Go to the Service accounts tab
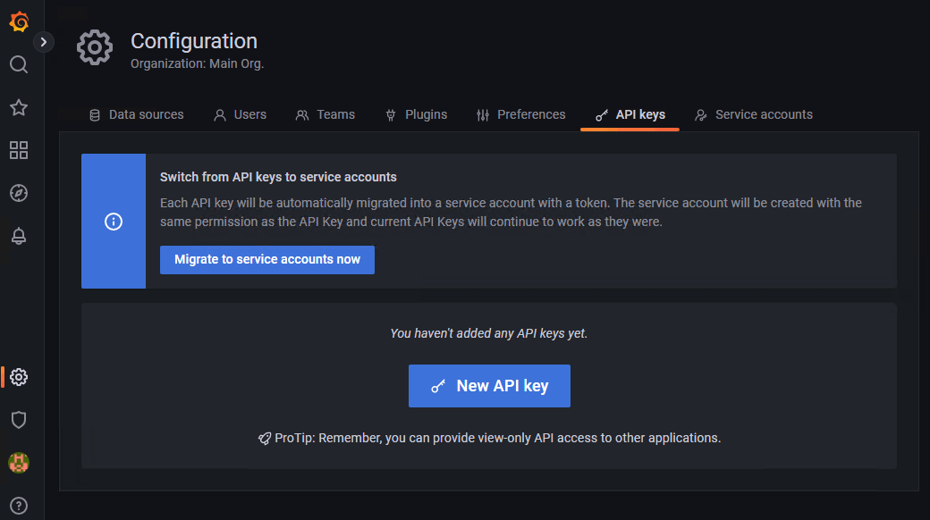 754,114
